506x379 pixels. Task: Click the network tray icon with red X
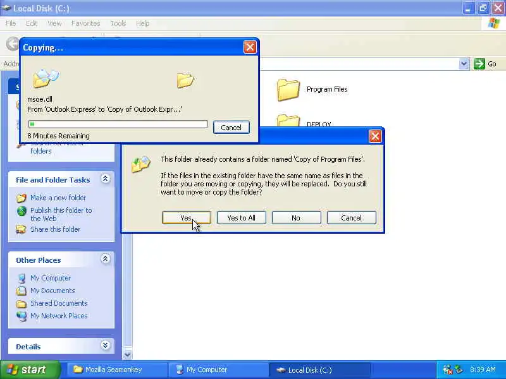click(447, 370)
